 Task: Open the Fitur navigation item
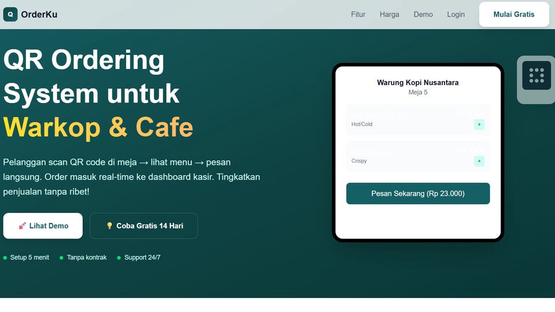pos(358,14)
